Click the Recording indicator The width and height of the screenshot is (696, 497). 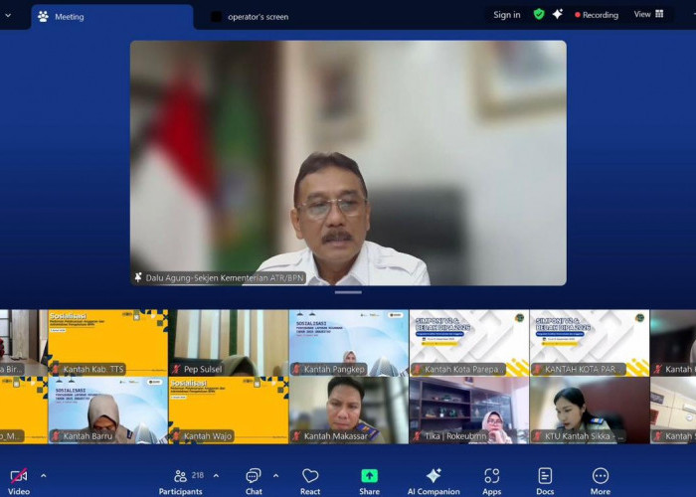(597, 15)
